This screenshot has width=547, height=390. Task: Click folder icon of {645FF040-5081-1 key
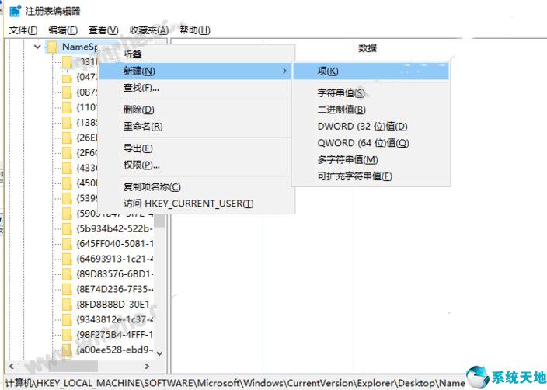[x=67, y=244]
